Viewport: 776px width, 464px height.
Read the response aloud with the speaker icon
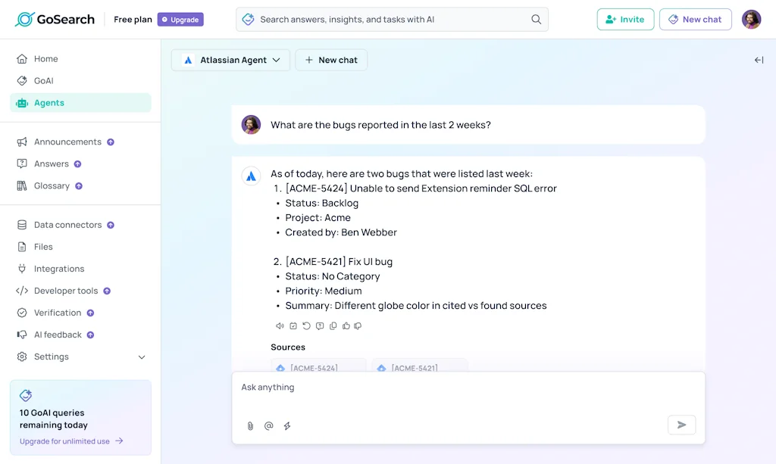pyautogui.click(x=280, y=325)
